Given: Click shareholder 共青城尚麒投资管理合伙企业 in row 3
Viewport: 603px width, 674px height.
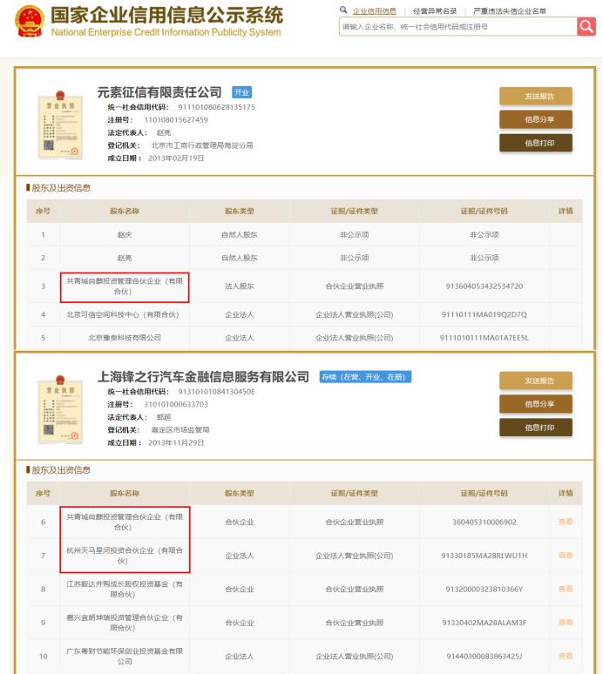Looking at the screenshot, I should [125, 286].
